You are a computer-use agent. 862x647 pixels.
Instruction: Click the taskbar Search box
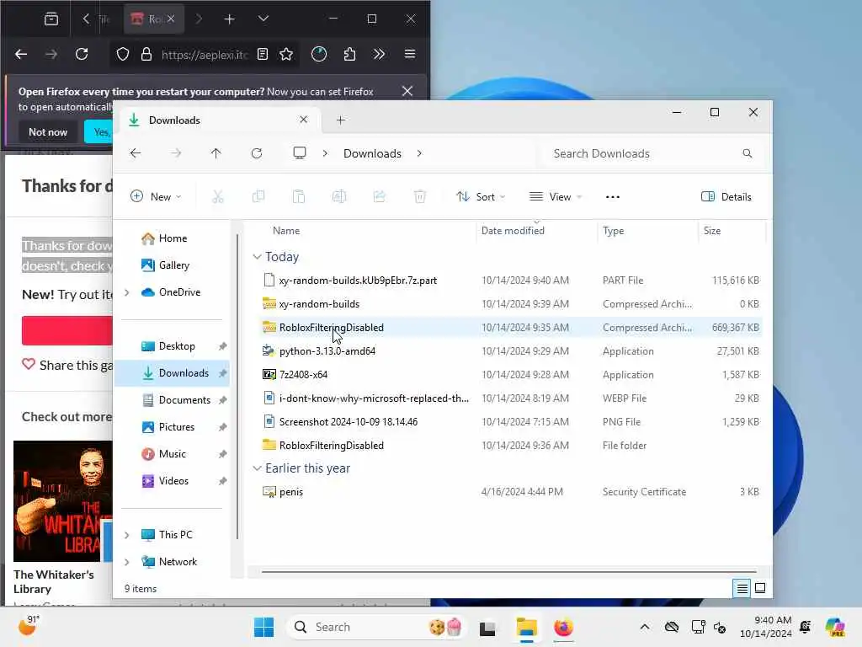(x=377, y=627)
